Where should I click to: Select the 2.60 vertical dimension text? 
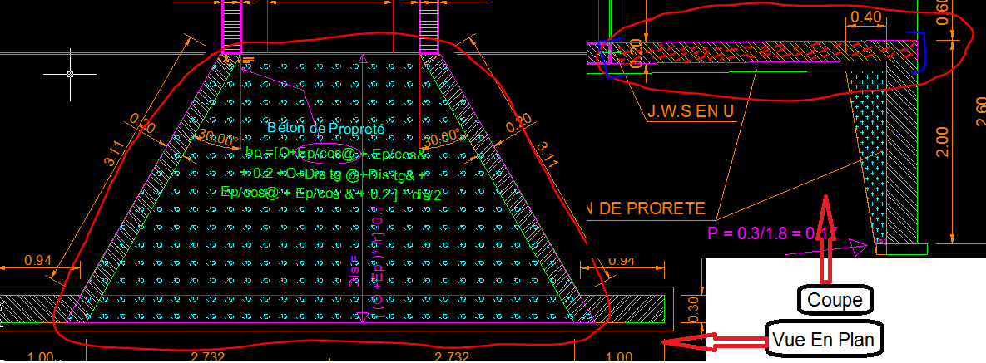click(x=979, y=113)
